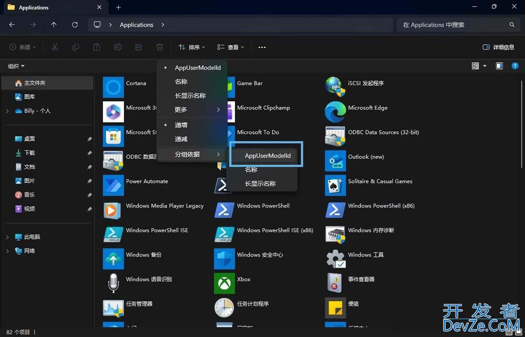
Task: Click the vertical scrollbar
Action: pyautogui.click(x=522, y=124)
